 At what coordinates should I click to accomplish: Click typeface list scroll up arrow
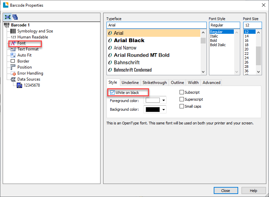coord(203,32)
